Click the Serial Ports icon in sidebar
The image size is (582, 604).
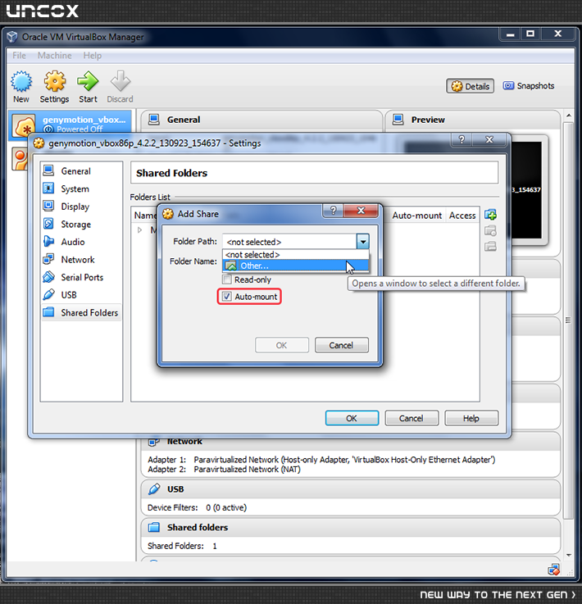pyautogui.click(x=48, y=277)
